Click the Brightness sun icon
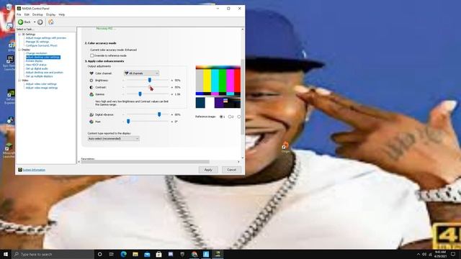 (91, 80)
